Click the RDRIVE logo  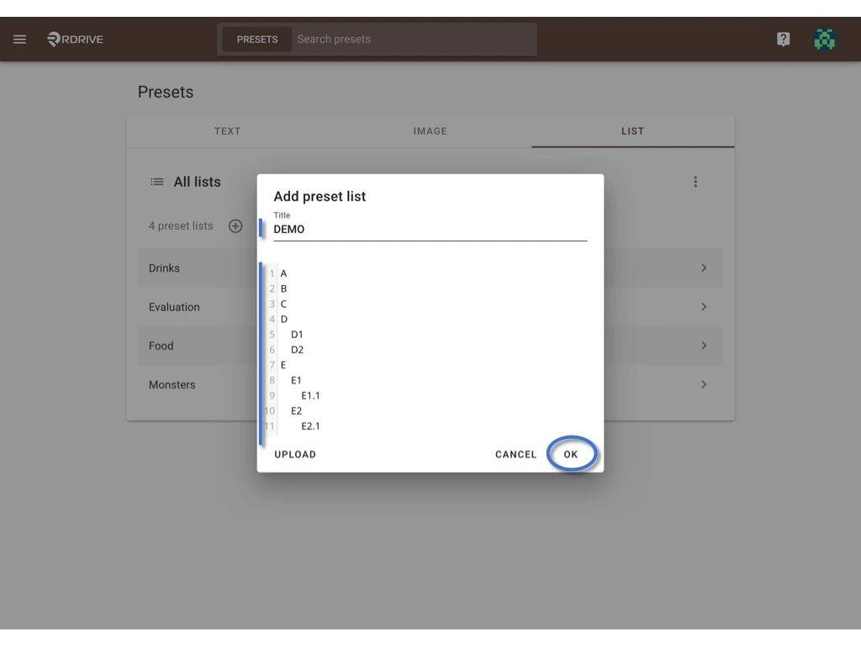click(x=74, y=39)
